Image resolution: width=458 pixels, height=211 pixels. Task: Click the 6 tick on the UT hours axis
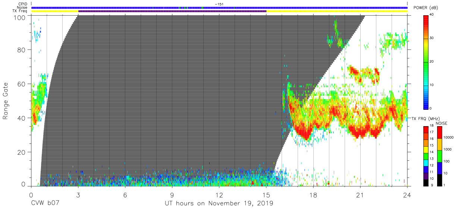tap(125, 195)
